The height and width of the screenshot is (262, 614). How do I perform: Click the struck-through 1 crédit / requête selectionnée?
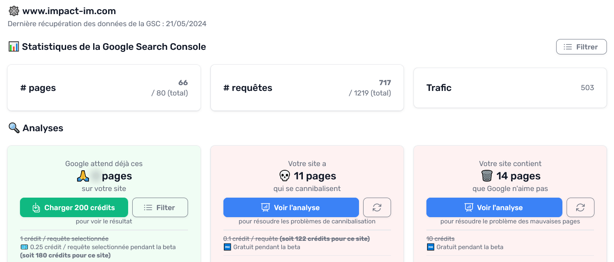[x=64, y=239]
